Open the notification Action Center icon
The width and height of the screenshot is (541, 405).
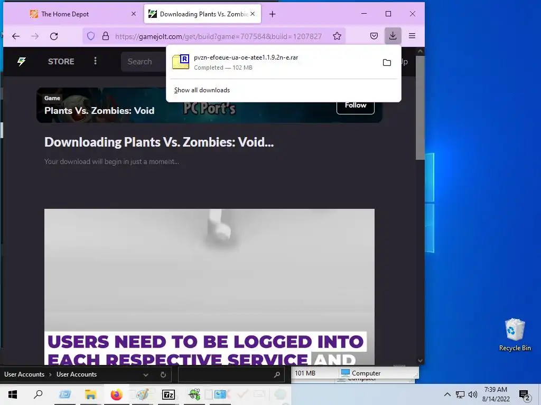click(x=525, y=394)
